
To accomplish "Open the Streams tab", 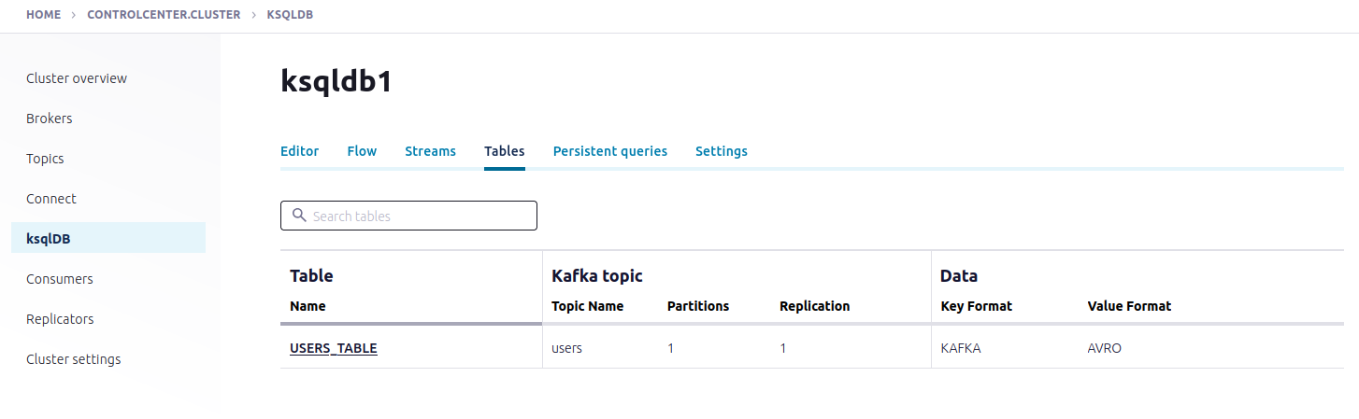I will (430, 151).
